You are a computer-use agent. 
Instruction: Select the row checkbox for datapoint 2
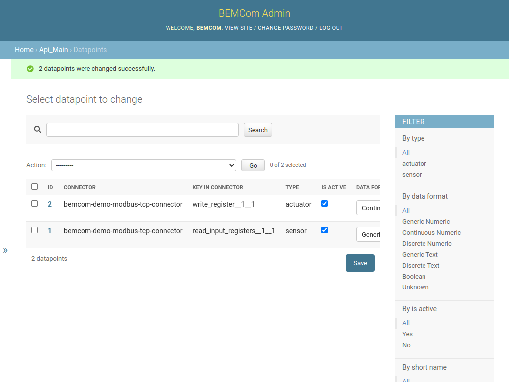tap(34, 204)
